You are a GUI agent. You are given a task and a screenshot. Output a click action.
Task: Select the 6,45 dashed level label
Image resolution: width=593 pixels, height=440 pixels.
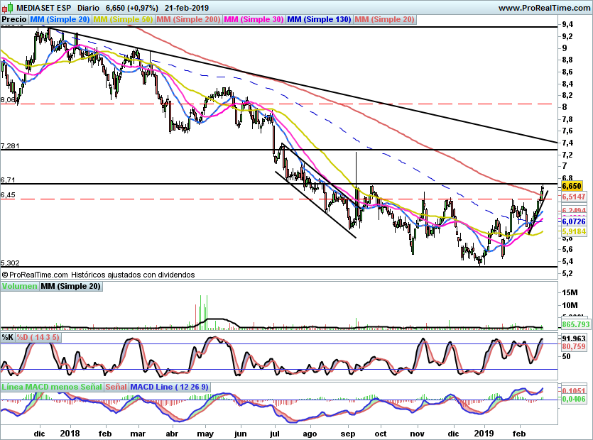[8, 195]
